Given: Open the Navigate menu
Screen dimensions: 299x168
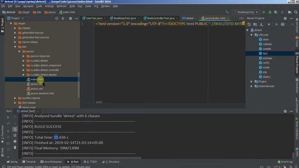Looking at the screenshot, I should 28,6.
